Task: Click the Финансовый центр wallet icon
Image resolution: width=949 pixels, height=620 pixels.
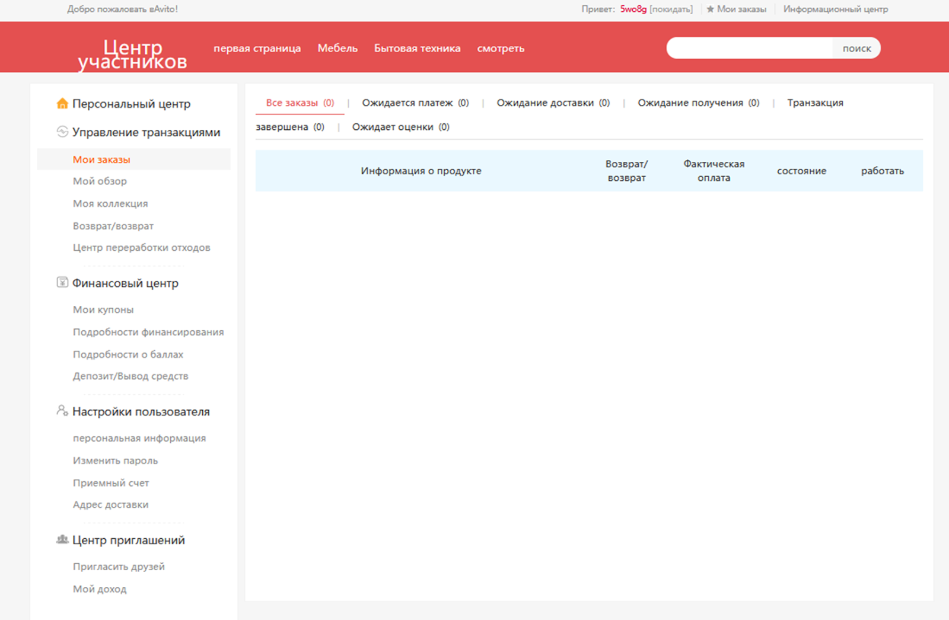Action: pyautogui.click(x=62, y=283)
